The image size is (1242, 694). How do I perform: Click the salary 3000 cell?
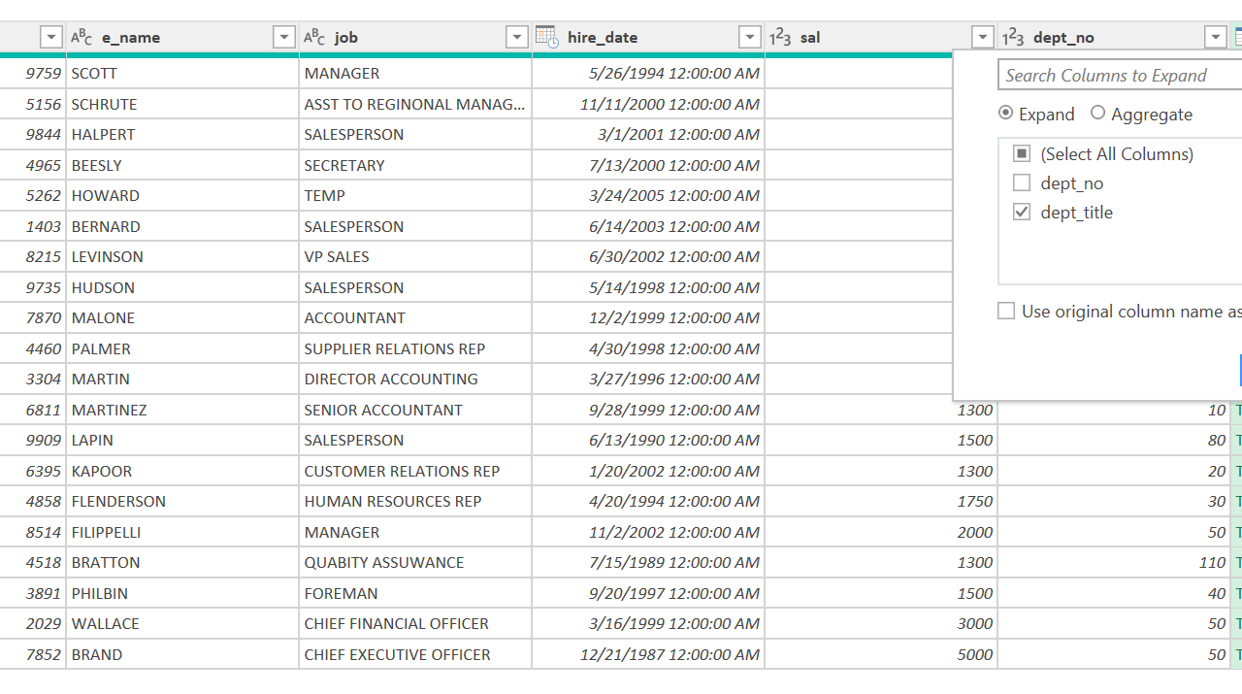tap(881, 624)
